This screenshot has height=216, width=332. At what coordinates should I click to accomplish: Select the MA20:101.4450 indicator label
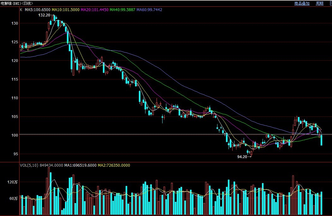[94, 10]
